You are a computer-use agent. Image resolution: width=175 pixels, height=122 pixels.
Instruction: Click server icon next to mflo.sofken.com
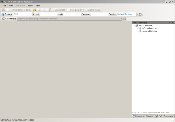140,28
